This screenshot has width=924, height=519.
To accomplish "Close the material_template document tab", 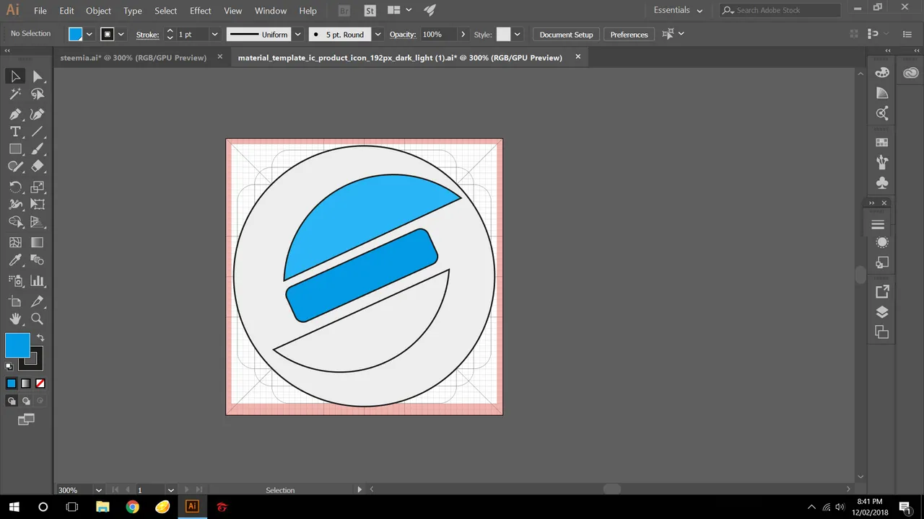I will pyautogui.click(x=577, y=56).
